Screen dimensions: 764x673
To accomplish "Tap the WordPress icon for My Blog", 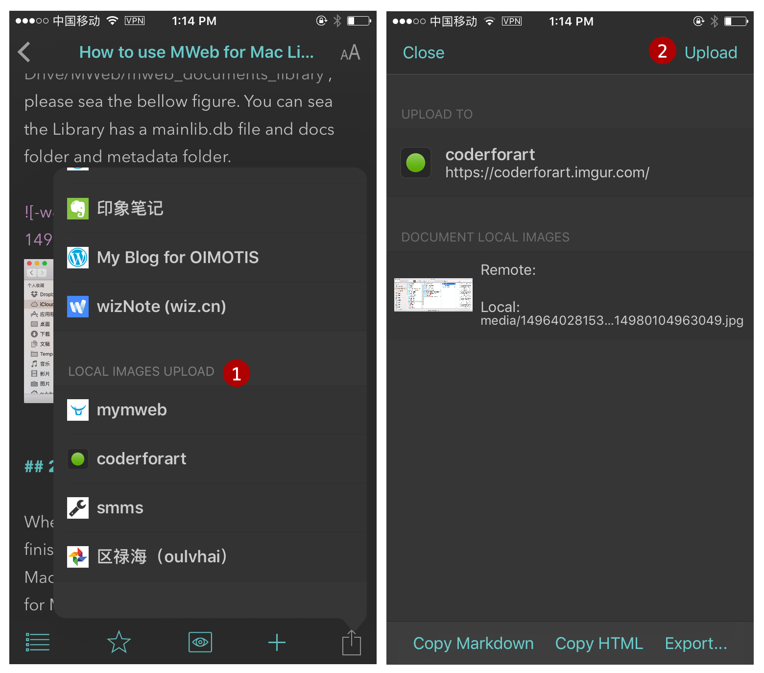I will pyautogui.click(x=78, y=257).
